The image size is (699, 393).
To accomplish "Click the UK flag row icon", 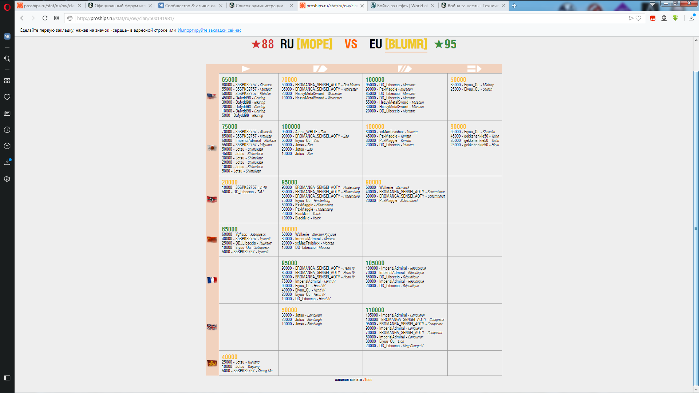I will [x=212, y=327].
